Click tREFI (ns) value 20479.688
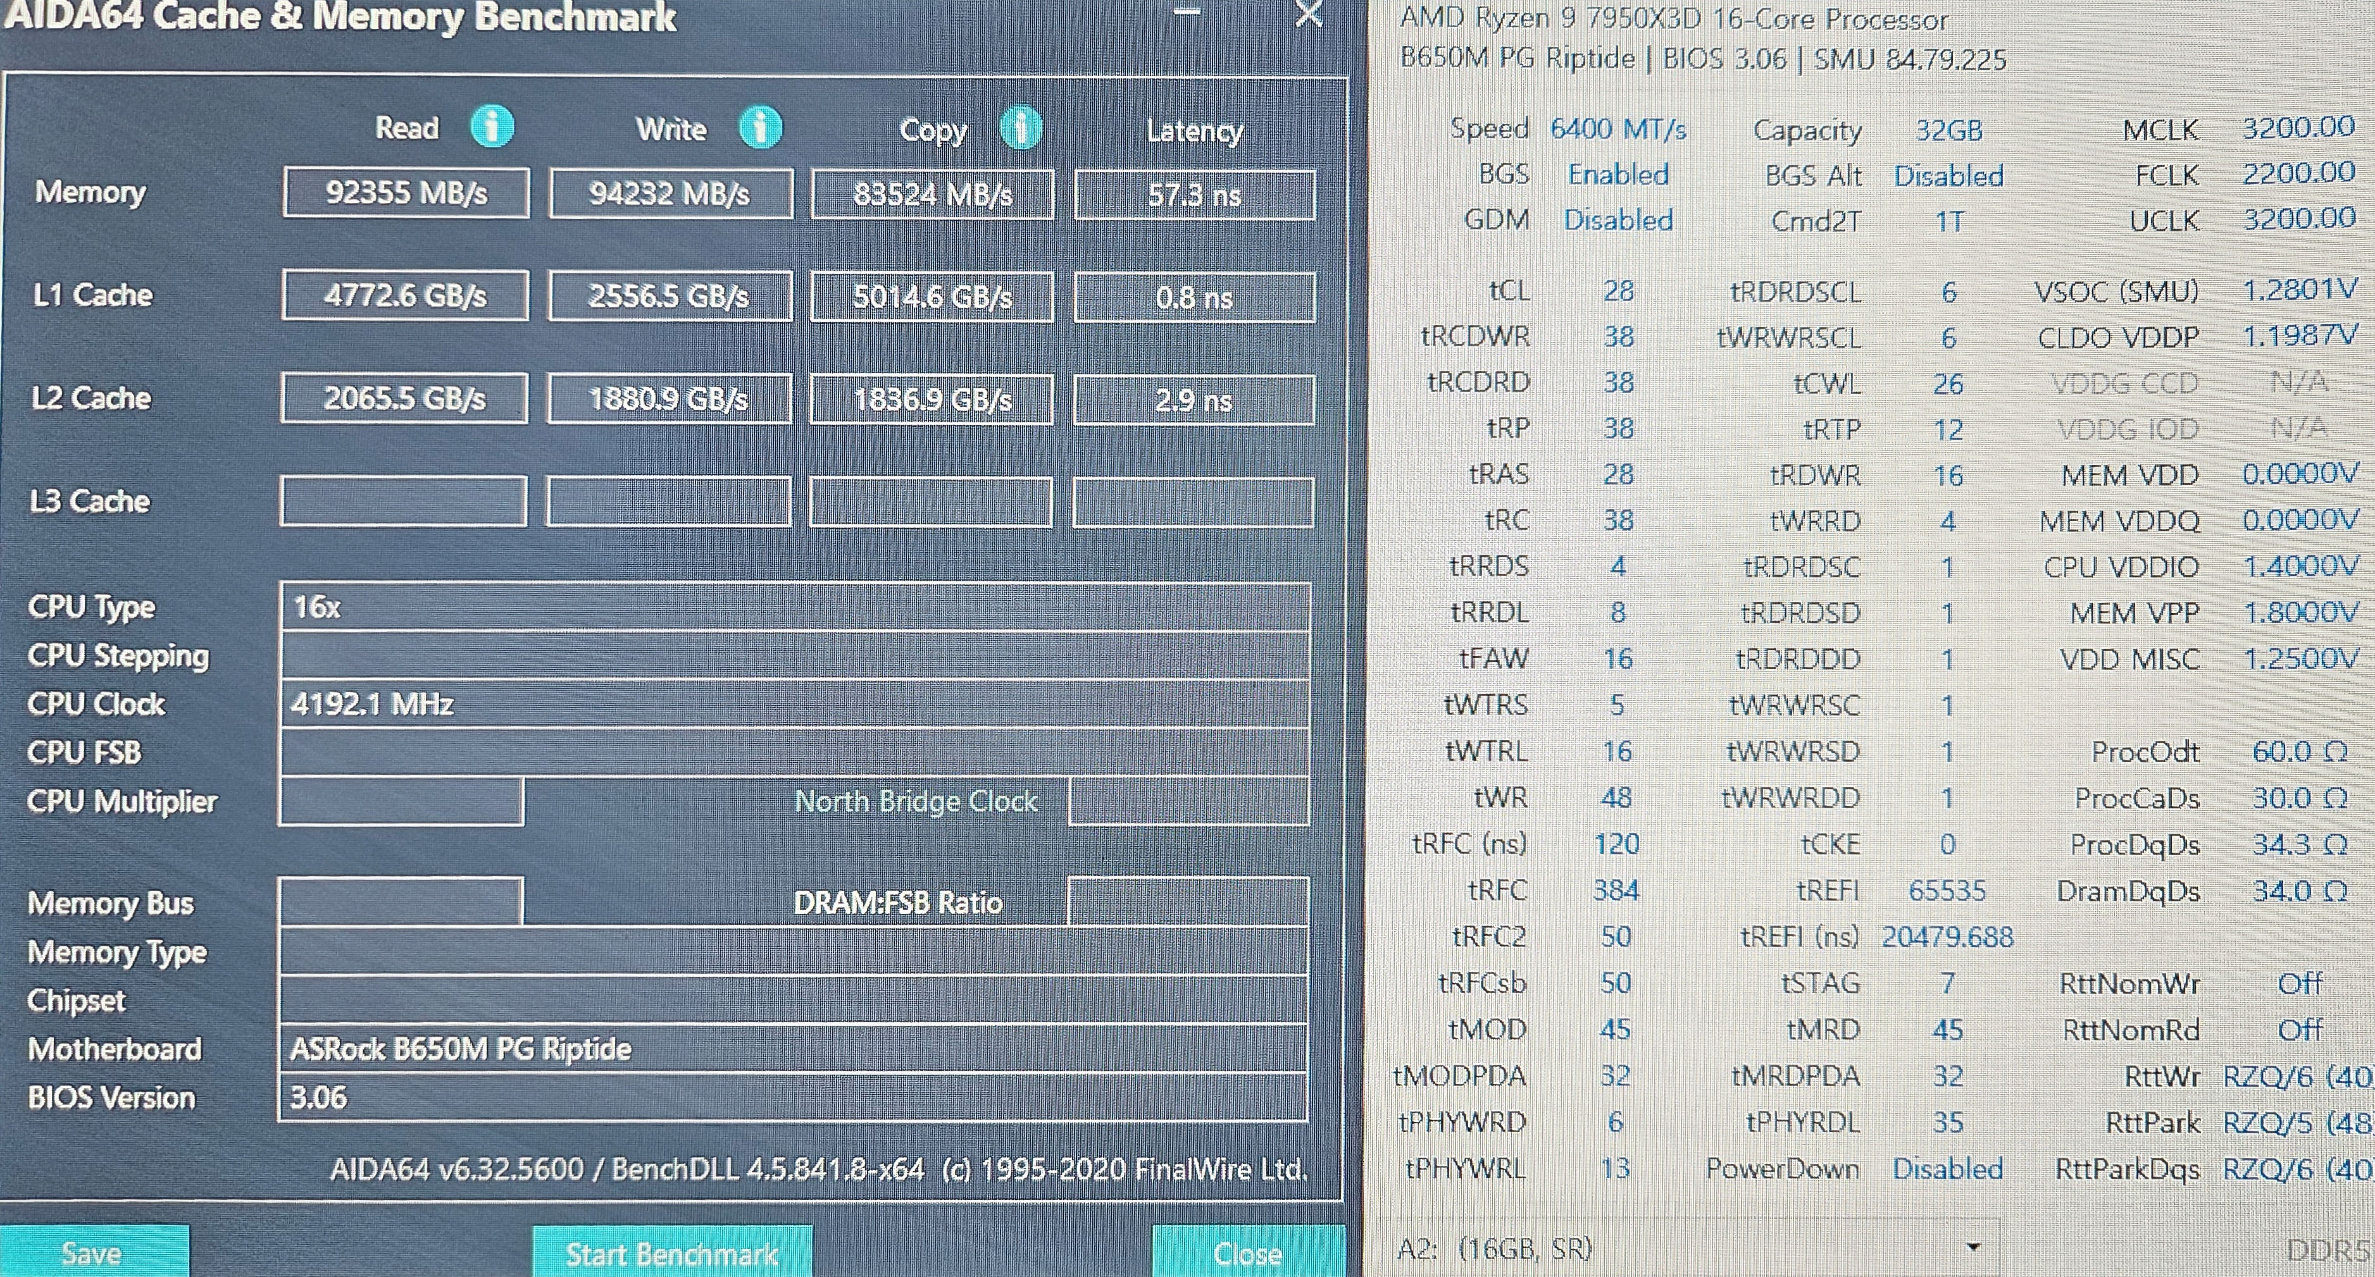This screenshot has width=2375, height=1277. [x=1947, y=937]
